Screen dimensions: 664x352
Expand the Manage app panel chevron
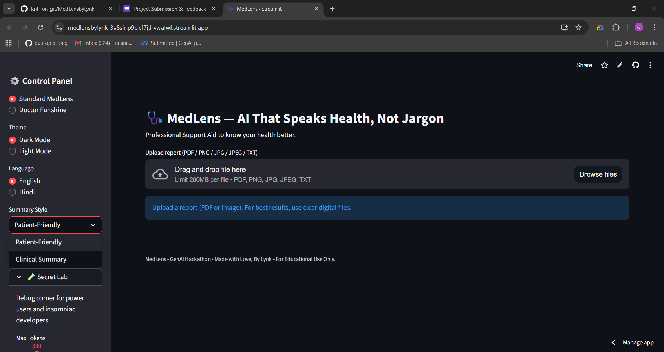click(x=613, y=342)
